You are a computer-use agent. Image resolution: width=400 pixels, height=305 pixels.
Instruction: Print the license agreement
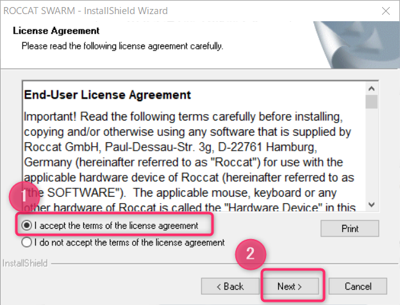(350, 229)
